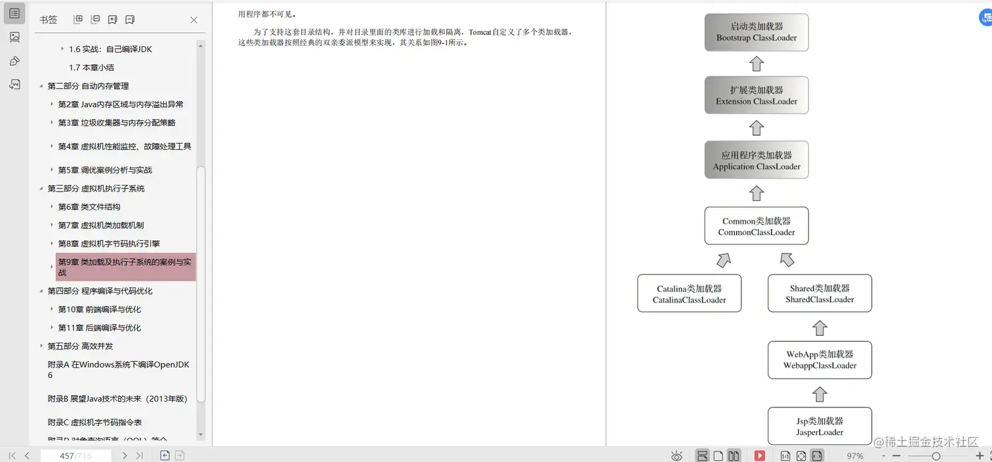Click the page number field showing 457
Screen dimensions: 992x462
(x=75, y=455)
